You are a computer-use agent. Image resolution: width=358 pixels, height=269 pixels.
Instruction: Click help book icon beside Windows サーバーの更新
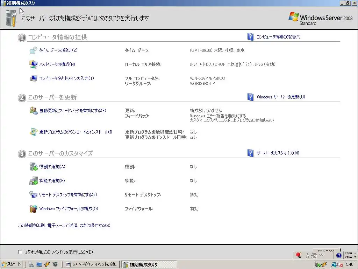(x=251, y=97)
